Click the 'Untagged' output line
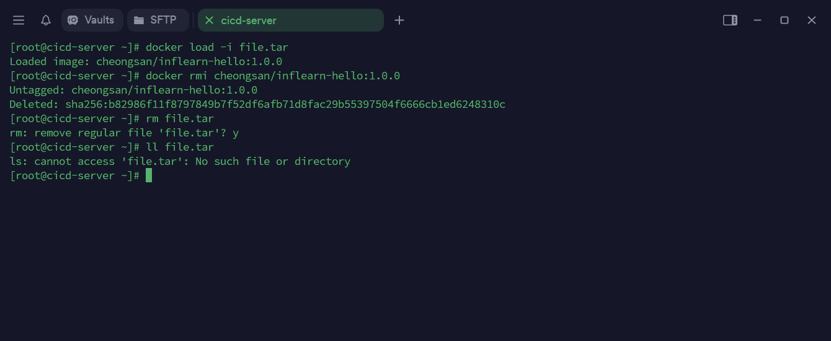The image size is (831, 341). 133,90
